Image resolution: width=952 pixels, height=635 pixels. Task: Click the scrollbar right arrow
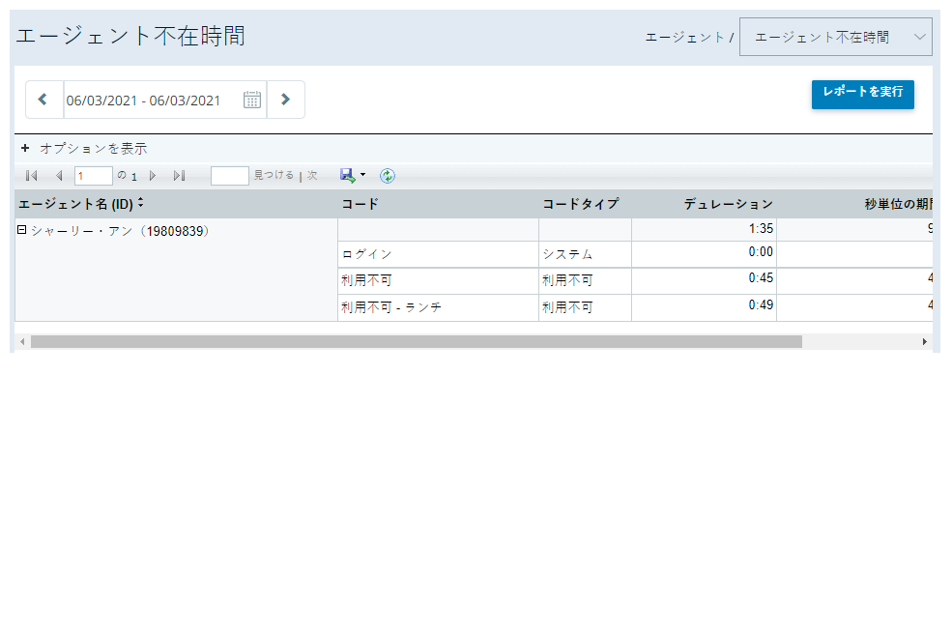[x=925, y=342]
